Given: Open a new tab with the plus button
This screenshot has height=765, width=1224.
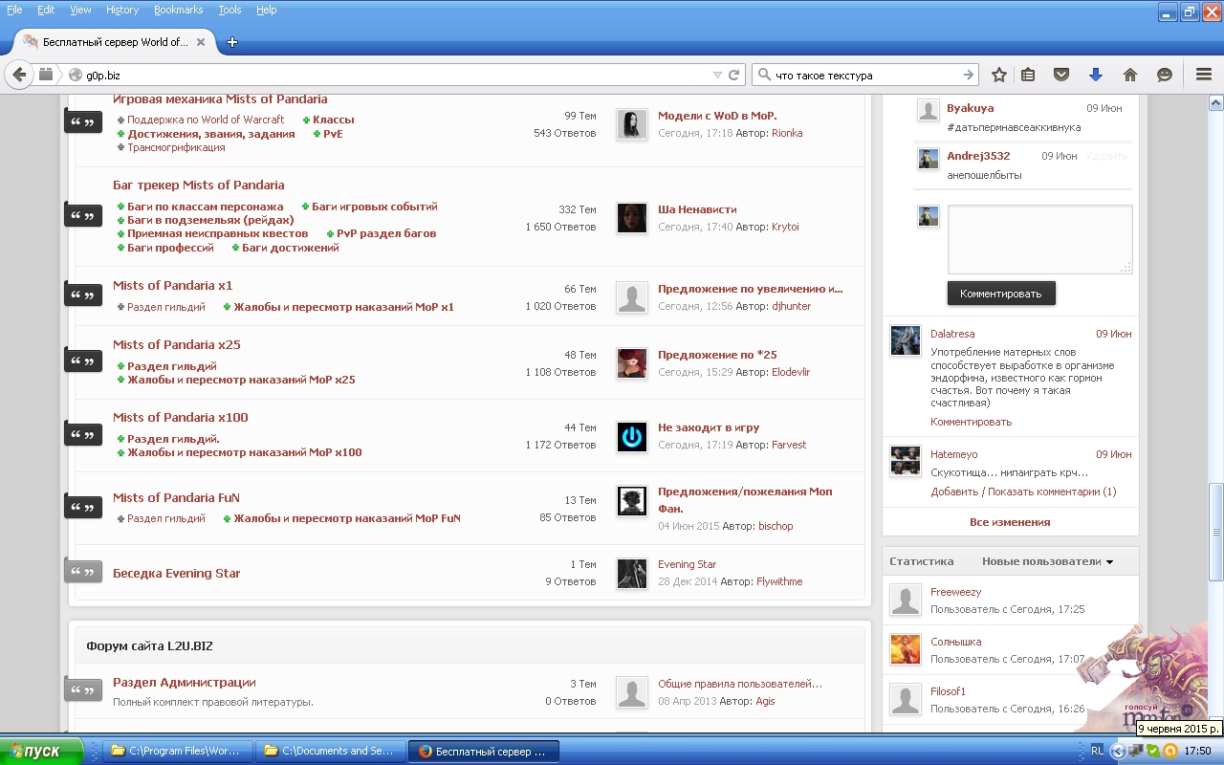Looking at the screenshot, I should click(231, 42).
